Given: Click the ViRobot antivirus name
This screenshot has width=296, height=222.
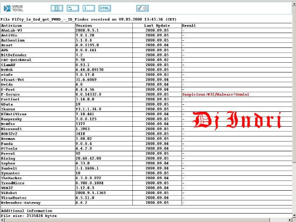Looking at the screenshot, I should click(x=9, y=193).
